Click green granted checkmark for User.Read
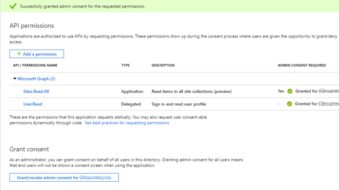The height and width of the screenshot is (190, 339). tap(289, 104)
